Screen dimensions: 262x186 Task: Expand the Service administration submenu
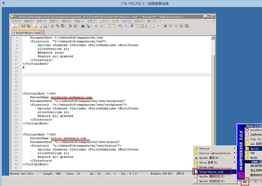coord(215,153)
